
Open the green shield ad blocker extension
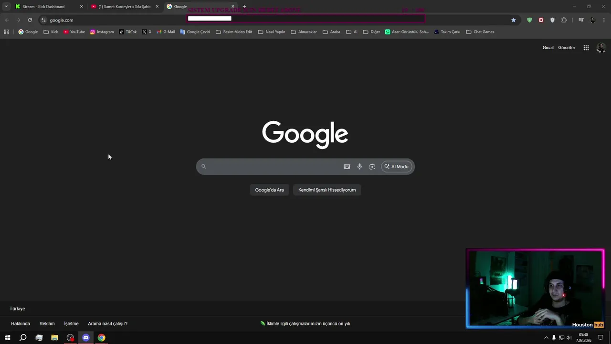click(529, 20)
